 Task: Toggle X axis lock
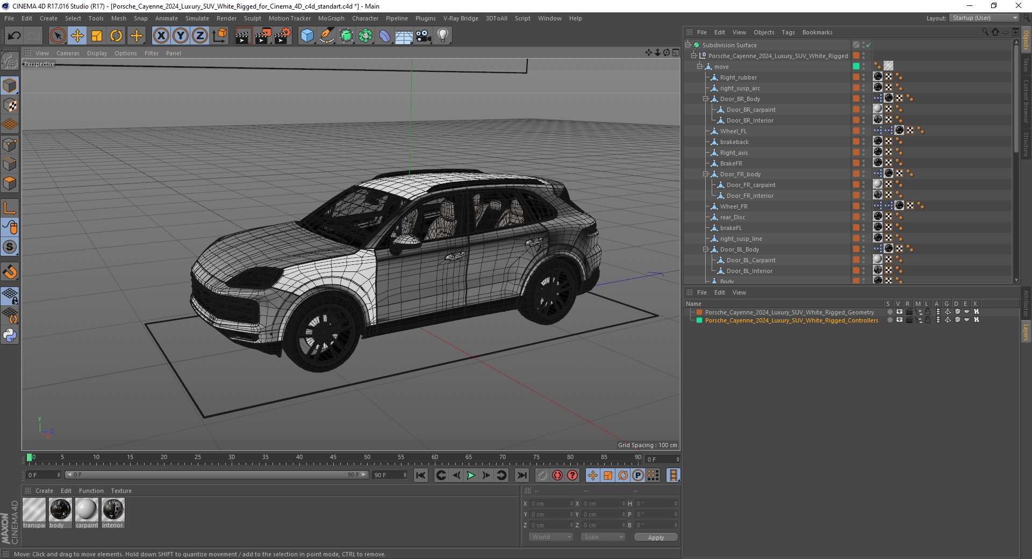[x=161, y=36]
